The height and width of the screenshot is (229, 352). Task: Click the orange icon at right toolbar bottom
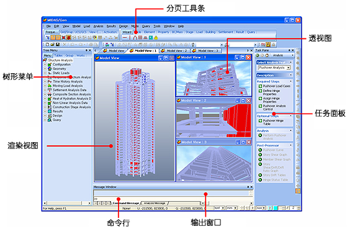[298, 191]
